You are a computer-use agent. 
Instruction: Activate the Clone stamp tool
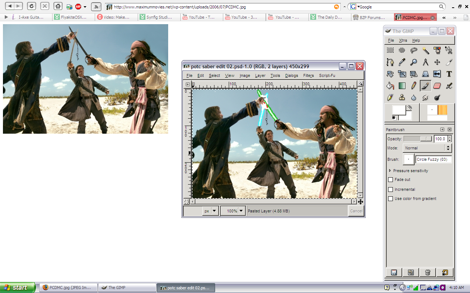(402, 97)
